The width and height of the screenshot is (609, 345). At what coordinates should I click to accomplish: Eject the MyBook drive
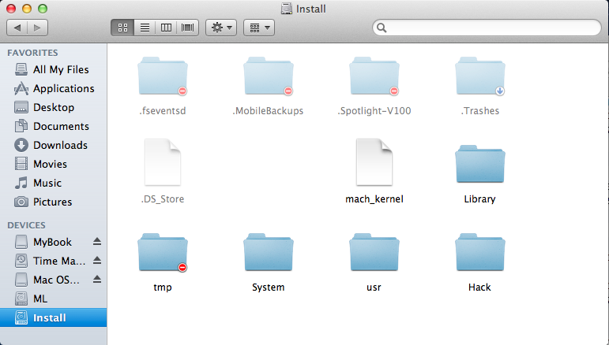click(97, 242)
